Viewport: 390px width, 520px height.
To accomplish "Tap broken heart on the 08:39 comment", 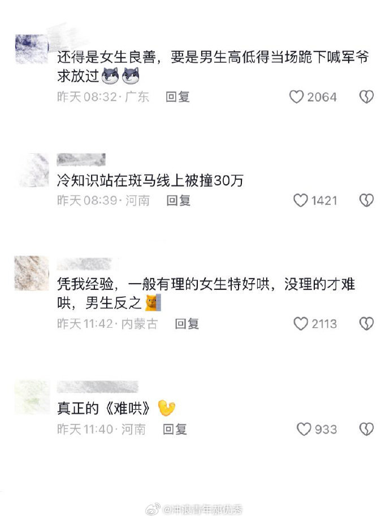I will point(366,200).
